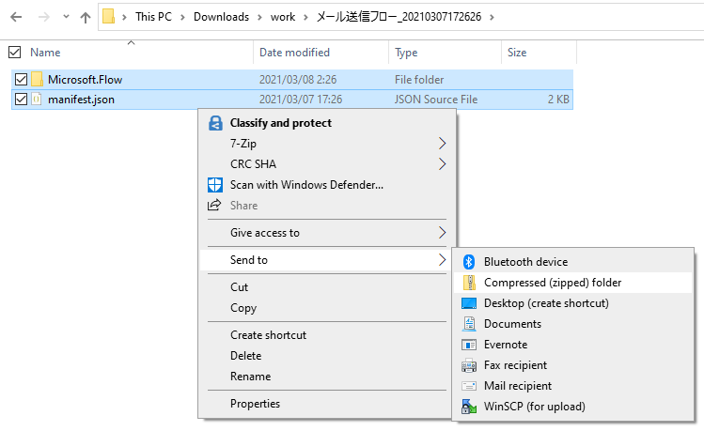Screen dimensions: 704x431
Task: Click メール送信フロー_20210307172626 breadcrumb
Action: coord(399,17)
